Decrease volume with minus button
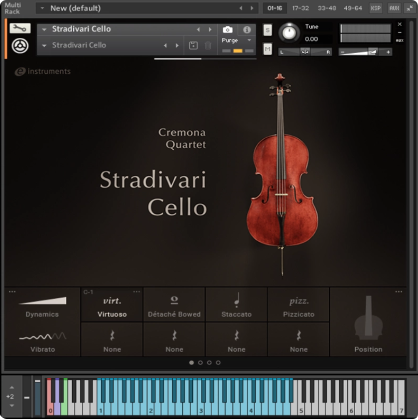Screen dimensions: 418x420 (342, 52)
